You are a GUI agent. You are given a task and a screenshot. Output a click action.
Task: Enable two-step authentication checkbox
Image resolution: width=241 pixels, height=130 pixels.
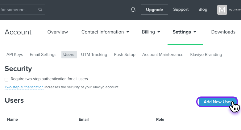[x=6, y=79]
